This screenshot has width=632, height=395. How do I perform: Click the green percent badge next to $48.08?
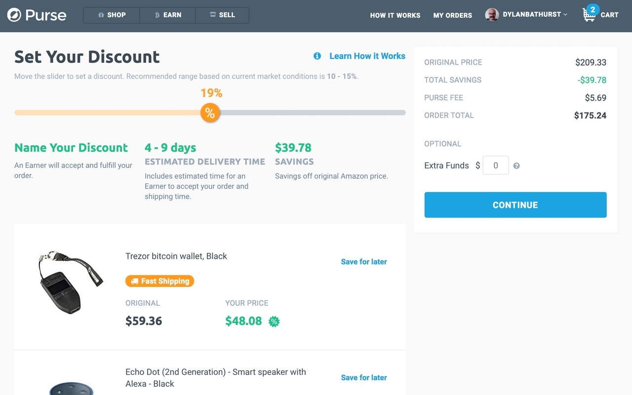274,321
